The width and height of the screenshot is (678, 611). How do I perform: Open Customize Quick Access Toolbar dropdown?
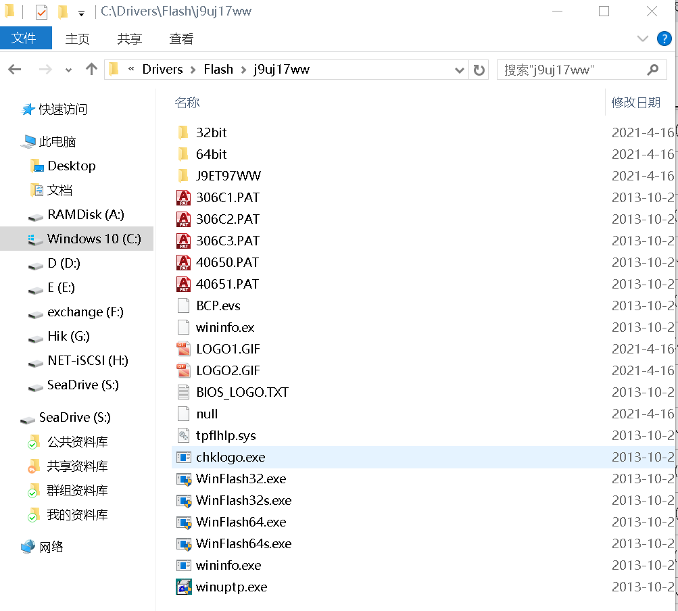(x=81, y=14)
